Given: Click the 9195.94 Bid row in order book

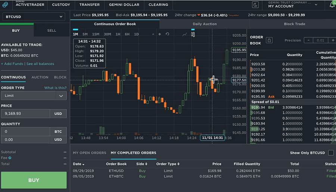Looking at the screenshot, I should 293,107.
